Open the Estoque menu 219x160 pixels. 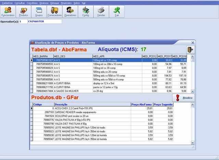[x=55, y=3]
